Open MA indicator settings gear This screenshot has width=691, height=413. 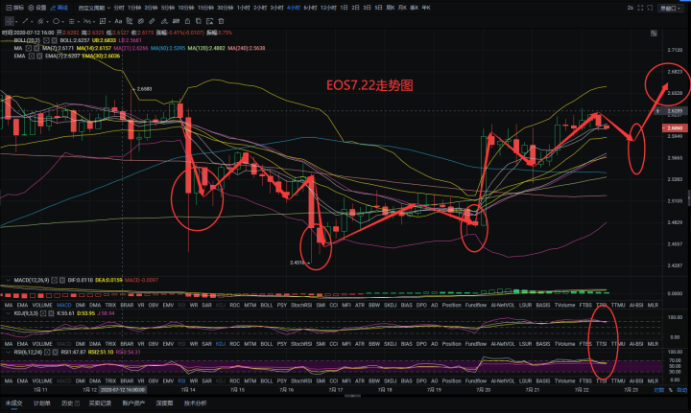click(29, 48)
